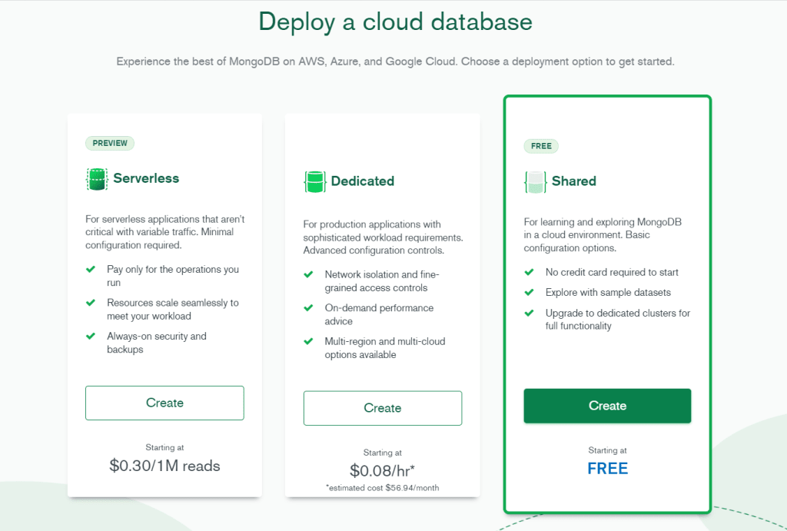Click 'Starting at' label on Shared card
Screen dimensions: 787x531
[607, 450]
